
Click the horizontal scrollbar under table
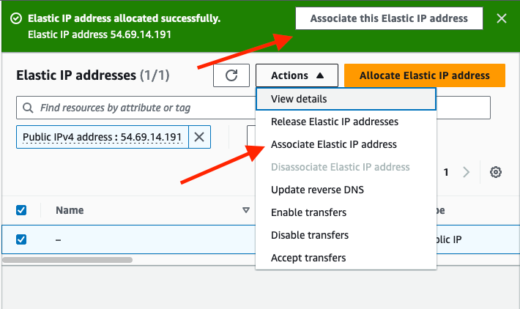click(67, 260)
